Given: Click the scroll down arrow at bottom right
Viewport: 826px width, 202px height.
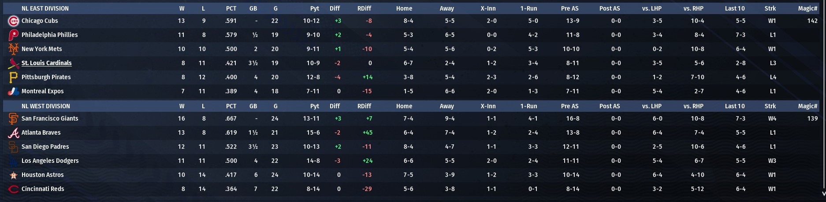Looking at the screenshot, I should (x=823, y=193).
